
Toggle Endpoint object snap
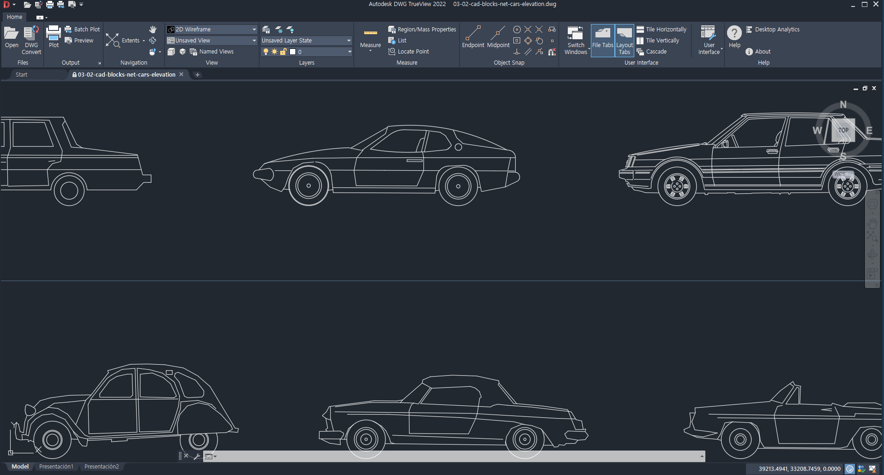pyautogui.click(x=473, y=37)
